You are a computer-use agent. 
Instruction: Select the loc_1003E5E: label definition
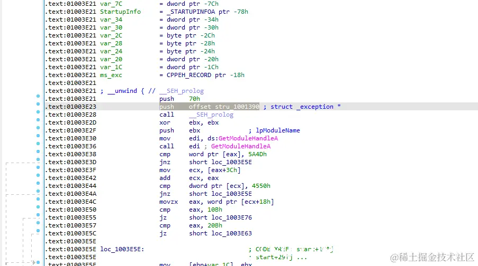[122, 249]
